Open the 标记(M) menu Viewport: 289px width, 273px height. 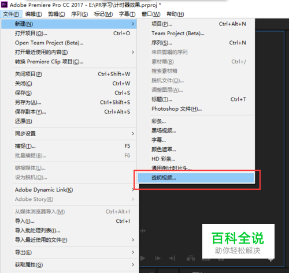pyautogui.click(x=103, y=14)
